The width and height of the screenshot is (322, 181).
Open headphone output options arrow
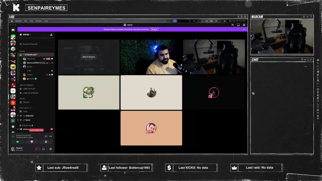pos(47,149)
